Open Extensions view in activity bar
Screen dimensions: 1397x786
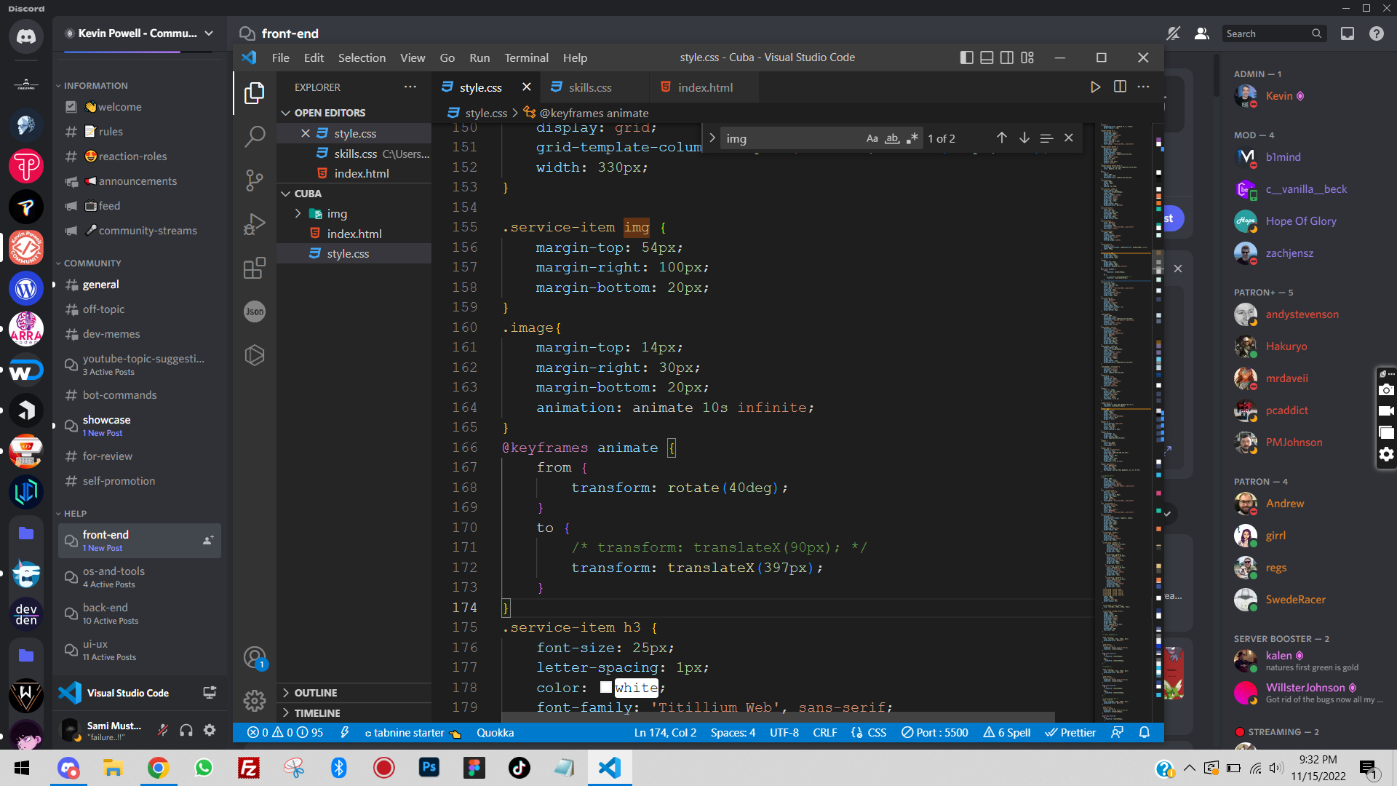point(255,269)
